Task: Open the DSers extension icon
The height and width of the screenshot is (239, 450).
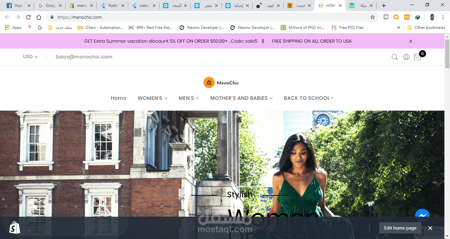Action: click(x=407, y=17)
